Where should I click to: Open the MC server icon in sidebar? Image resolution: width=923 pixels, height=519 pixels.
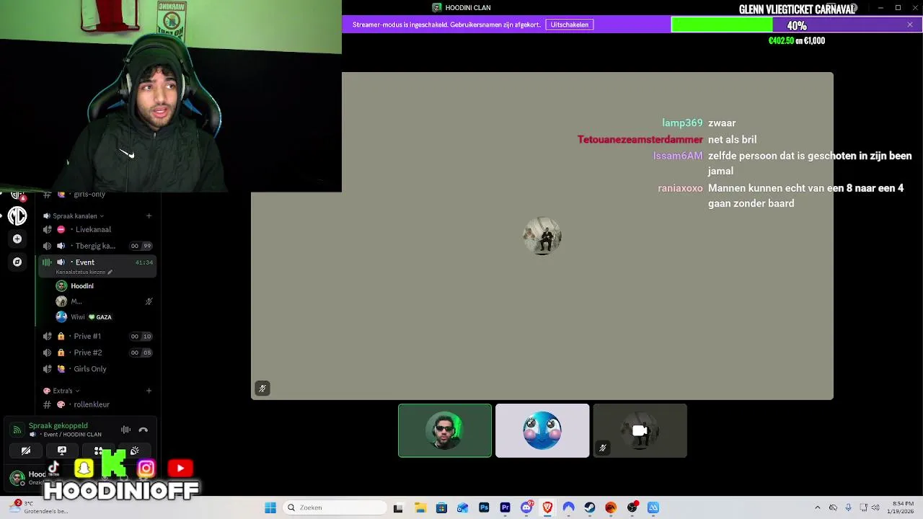[x=17, y=216]
